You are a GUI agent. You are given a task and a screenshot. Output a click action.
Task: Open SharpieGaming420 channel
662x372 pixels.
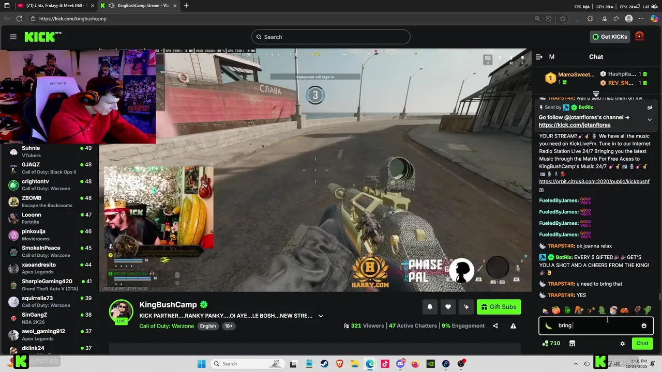50,285
